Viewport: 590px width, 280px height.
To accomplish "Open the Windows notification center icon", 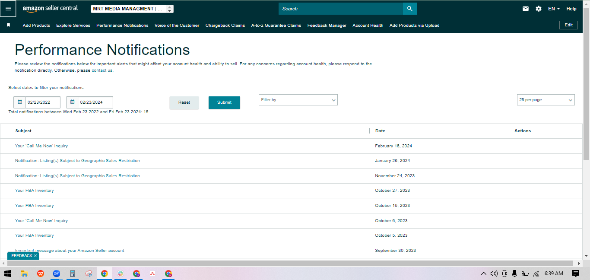I will click(x=575, y=274).
